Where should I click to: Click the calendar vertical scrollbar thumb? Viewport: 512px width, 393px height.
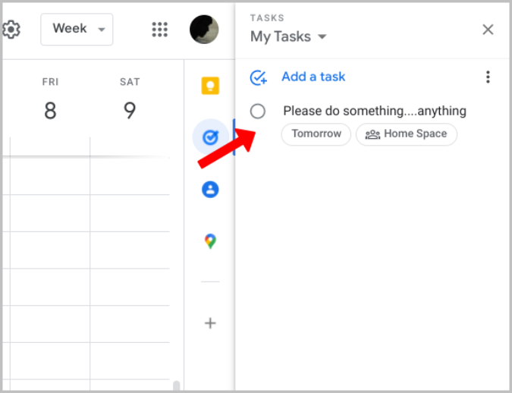(176, 385)
